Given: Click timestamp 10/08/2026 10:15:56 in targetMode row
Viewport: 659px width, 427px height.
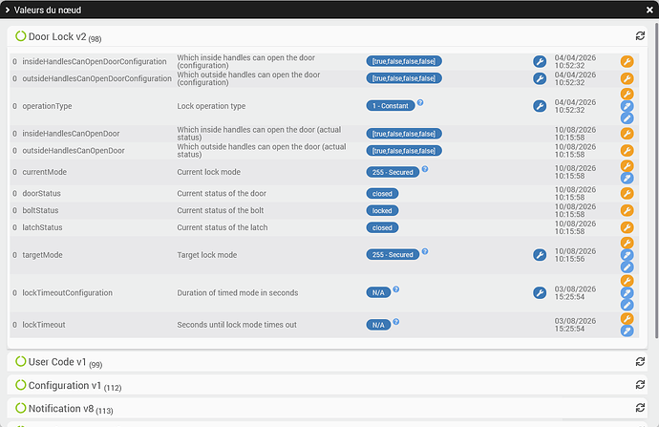Looking at the screenshot, I should pos(575,255).
